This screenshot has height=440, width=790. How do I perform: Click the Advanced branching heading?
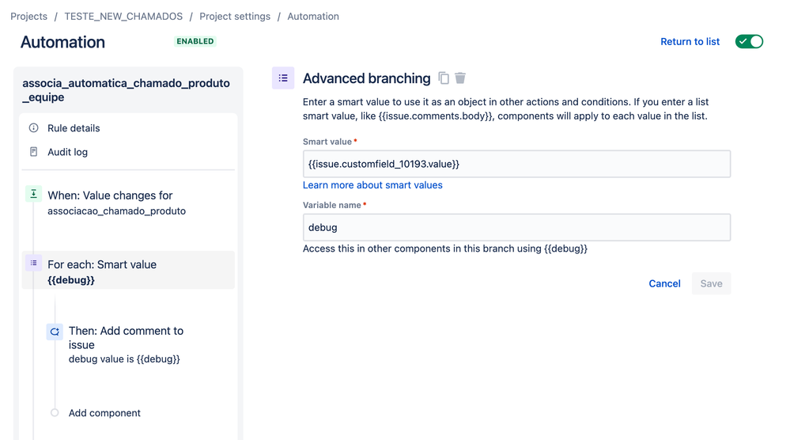[366, 78]
